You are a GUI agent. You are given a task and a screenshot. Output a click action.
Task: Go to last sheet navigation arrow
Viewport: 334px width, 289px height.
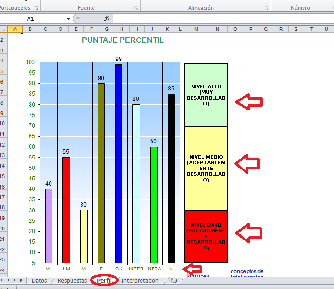click(22, 280)
